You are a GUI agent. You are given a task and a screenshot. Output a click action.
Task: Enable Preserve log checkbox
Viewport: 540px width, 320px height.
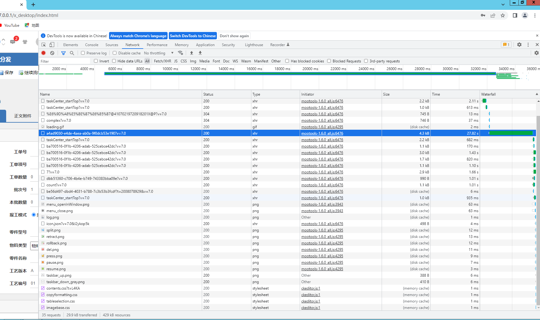point(83,53)
